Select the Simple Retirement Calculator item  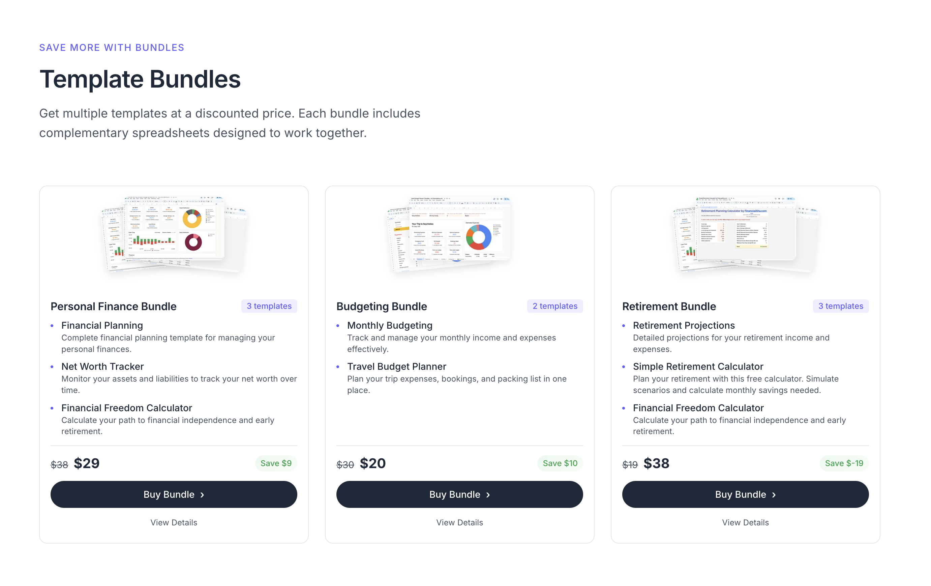click(698, 366)
